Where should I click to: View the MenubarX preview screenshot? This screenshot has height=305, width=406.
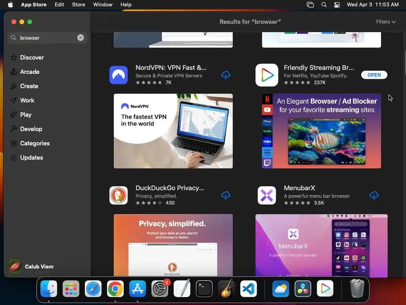coord(321,245)
